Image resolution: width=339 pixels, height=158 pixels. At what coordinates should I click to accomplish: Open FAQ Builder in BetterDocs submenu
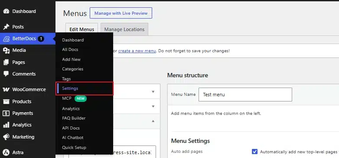tap(74, 118)
